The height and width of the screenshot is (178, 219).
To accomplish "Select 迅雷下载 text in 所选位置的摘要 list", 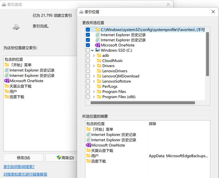I will coord(99,161).
